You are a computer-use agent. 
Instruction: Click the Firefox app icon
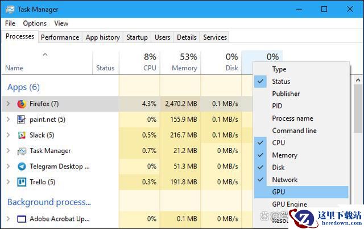tap(22, 104)
